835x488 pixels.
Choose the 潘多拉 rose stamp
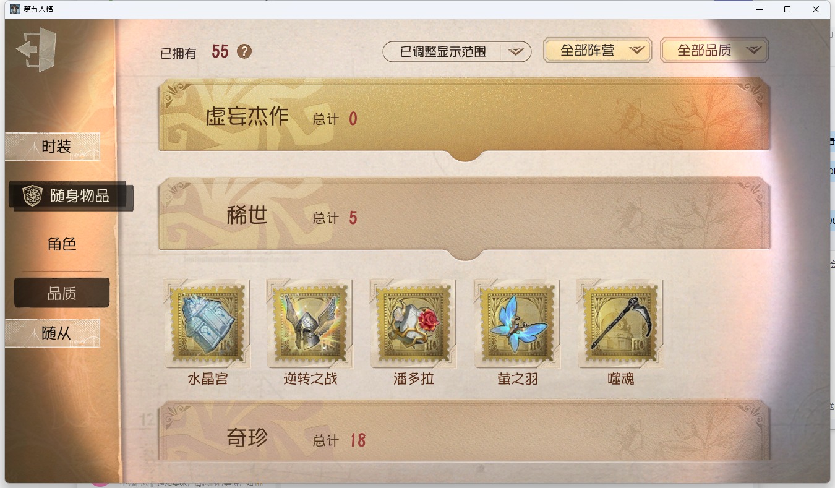click(x=414, y=323)
